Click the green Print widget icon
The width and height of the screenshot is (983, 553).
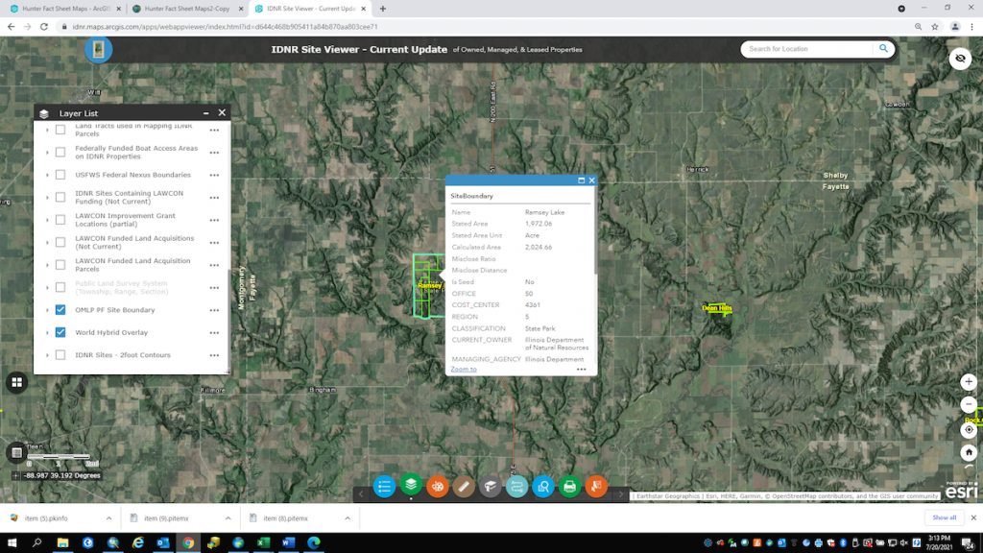(x=569, y=487)
